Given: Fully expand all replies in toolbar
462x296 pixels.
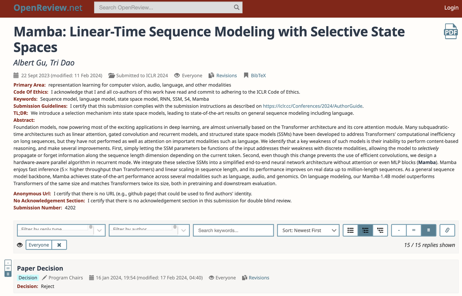Looking at the screenshot, I should tap(428, 230).
